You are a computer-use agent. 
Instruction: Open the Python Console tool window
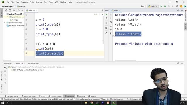tap(55, 96)
